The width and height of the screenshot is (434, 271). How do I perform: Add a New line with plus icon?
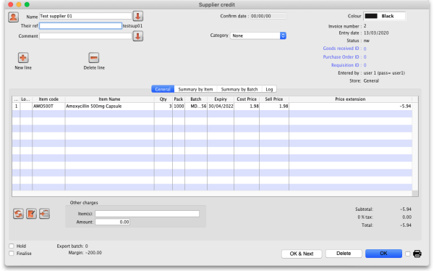(23, 58)
